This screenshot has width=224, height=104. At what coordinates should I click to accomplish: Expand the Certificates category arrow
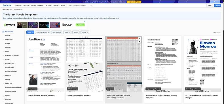(x=3, y=84)
